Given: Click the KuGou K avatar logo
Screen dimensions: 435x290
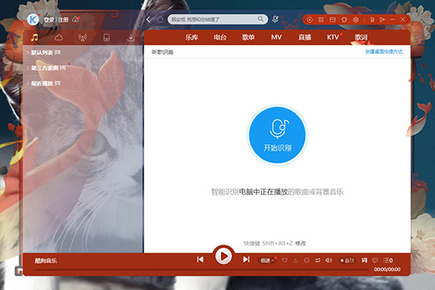Looking at the screenshot, I should [x=33, y=19].
